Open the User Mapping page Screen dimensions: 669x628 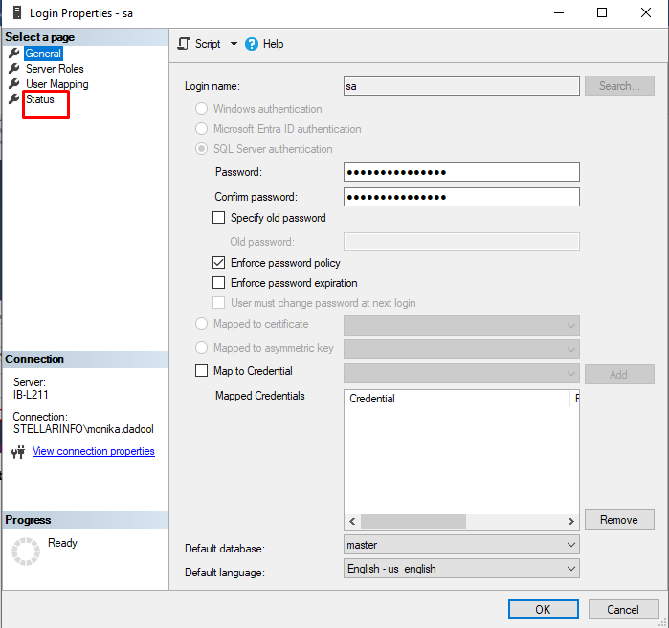coord(57,84)
